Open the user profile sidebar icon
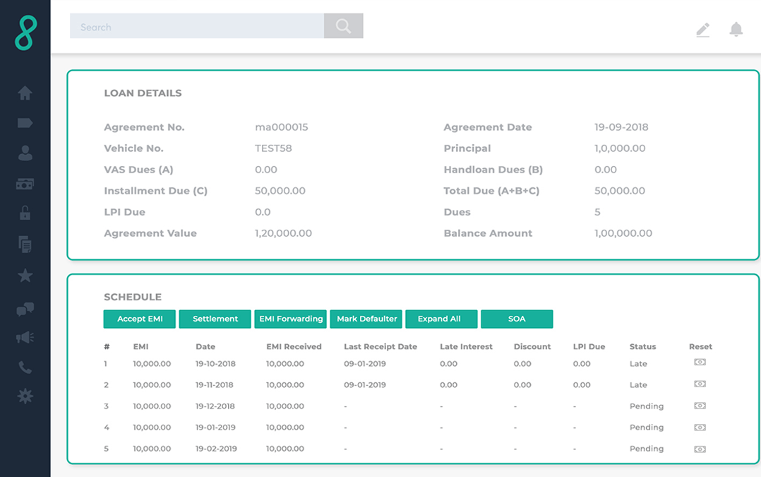Image resolution: width=761 pixels, height=477 pixels. [x=25, y=153]
